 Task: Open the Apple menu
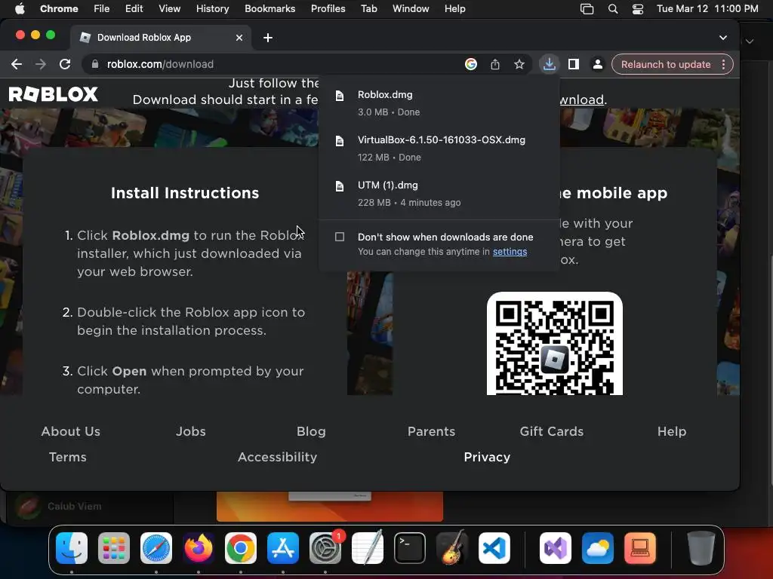pos(20,9)
